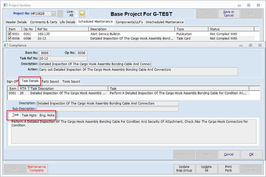Open the Parts Issued tab
The height and width of the screenshot is (177, 266).
50,81
